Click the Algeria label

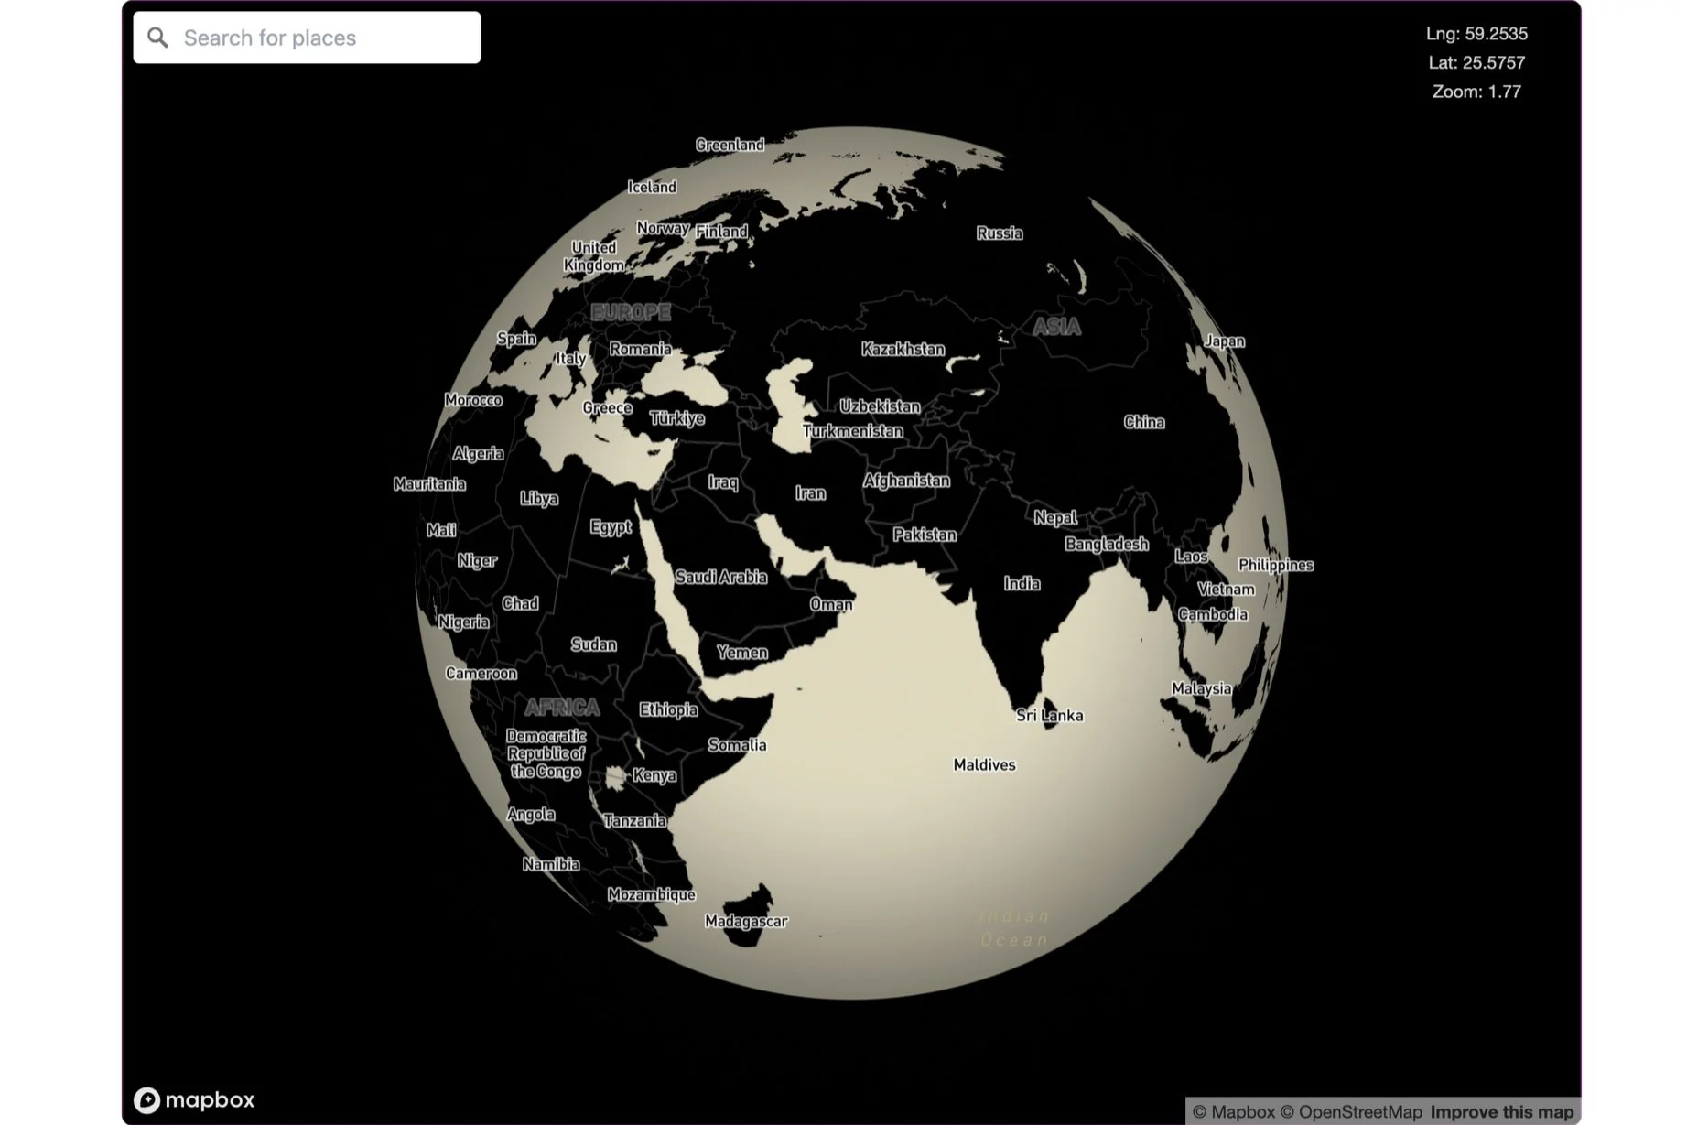[x=478, y=453]
